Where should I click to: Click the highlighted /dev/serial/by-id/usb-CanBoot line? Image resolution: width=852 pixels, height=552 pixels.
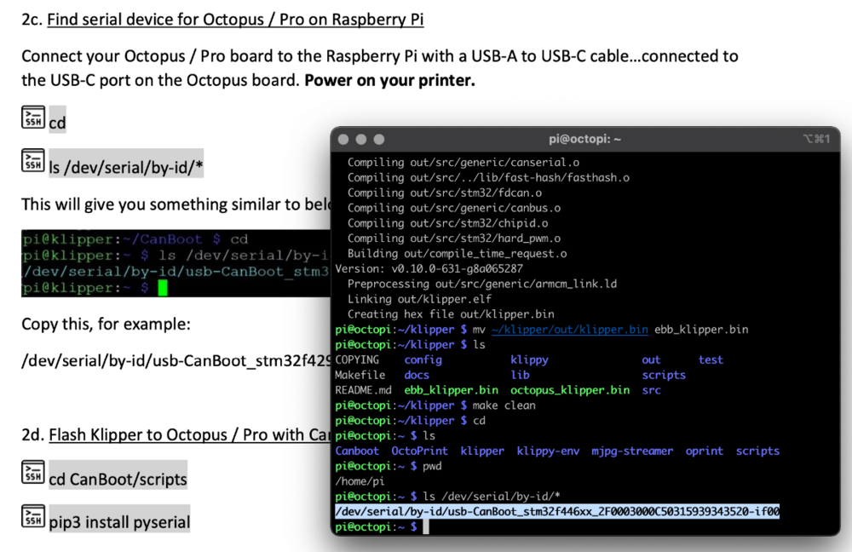click(557, 511)
